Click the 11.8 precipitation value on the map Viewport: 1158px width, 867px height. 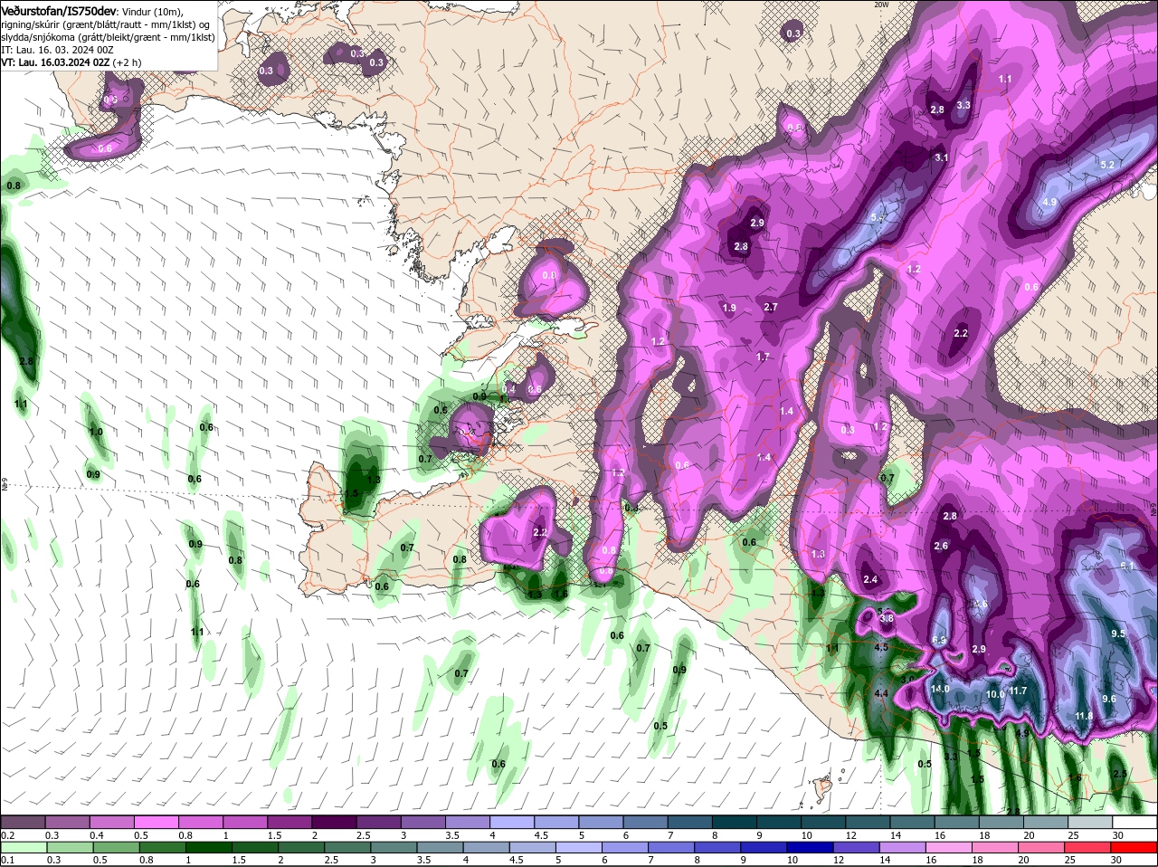[x=1084, y=716]
